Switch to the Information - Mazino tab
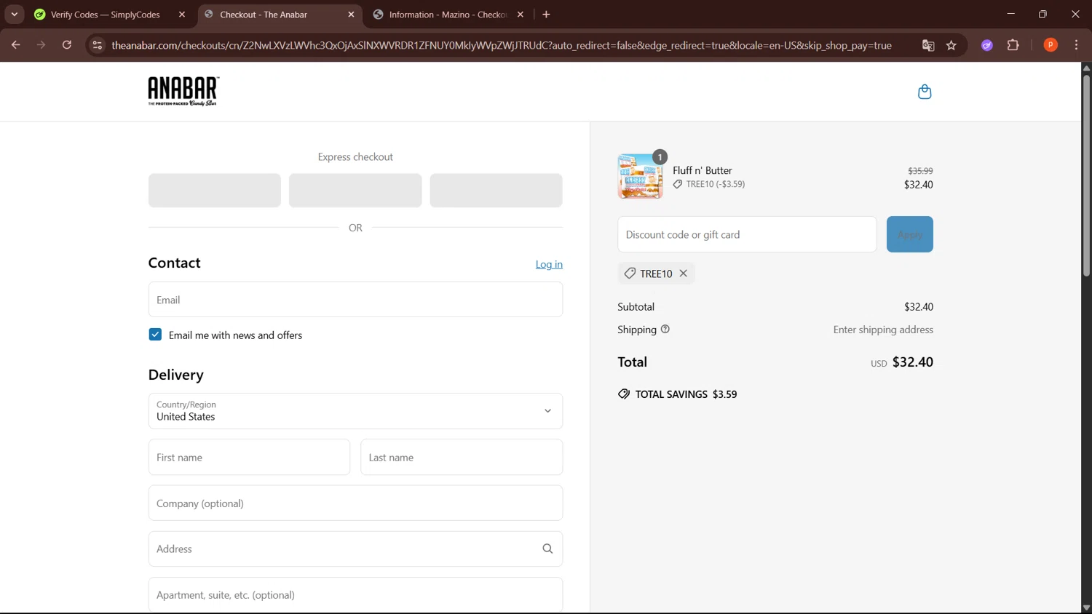Viewport: 1092px width, 614px height. coord(448,15)
